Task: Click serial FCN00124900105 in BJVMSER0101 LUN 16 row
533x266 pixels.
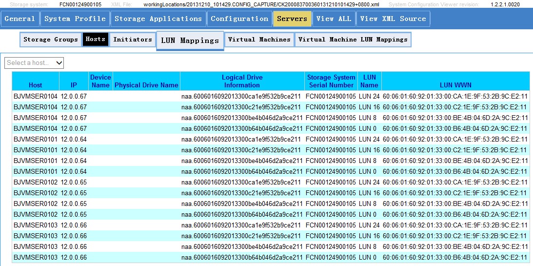Action: click(331, 150)
